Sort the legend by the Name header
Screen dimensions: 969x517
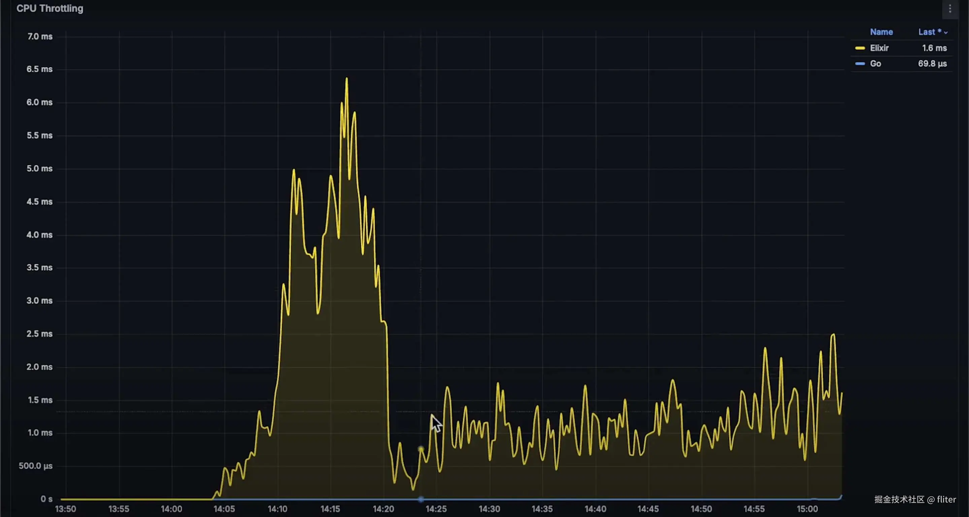881,32
